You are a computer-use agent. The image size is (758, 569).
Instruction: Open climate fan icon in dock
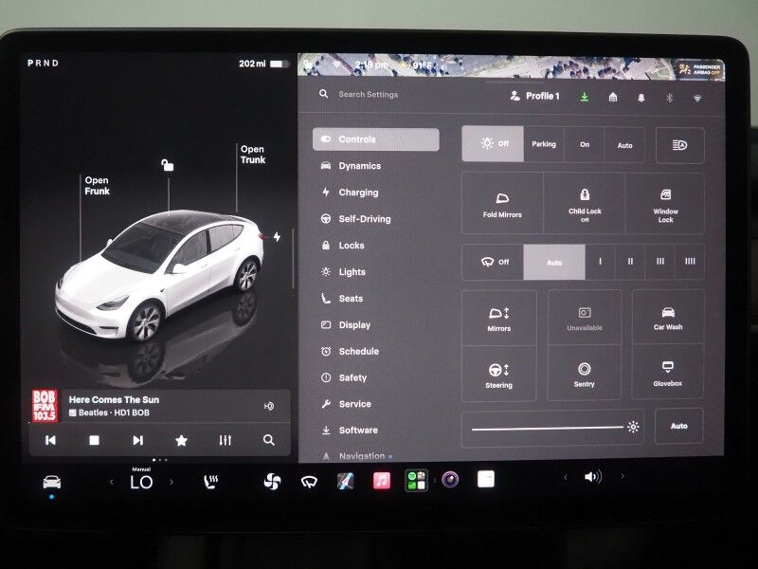pyautogui.click(x=272, y=482)
